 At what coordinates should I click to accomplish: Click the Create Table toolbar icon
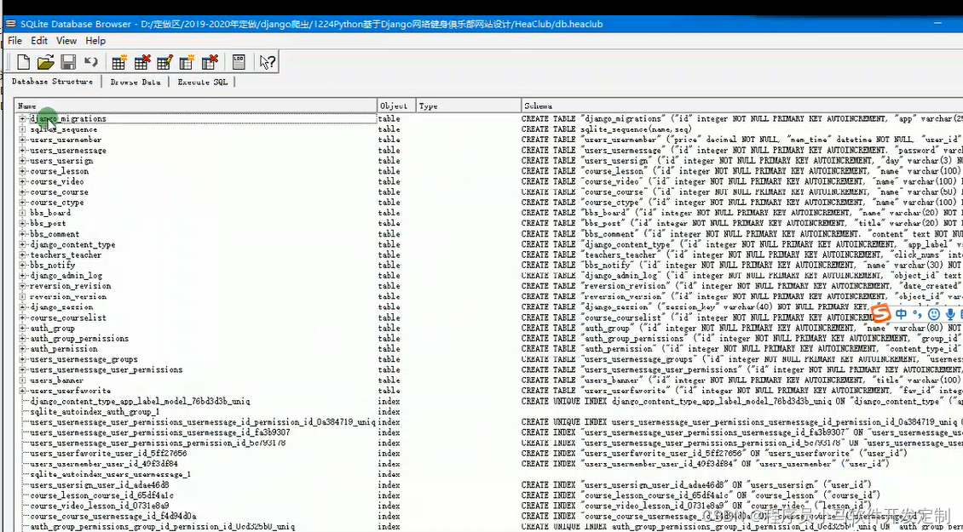pos(119,61)
